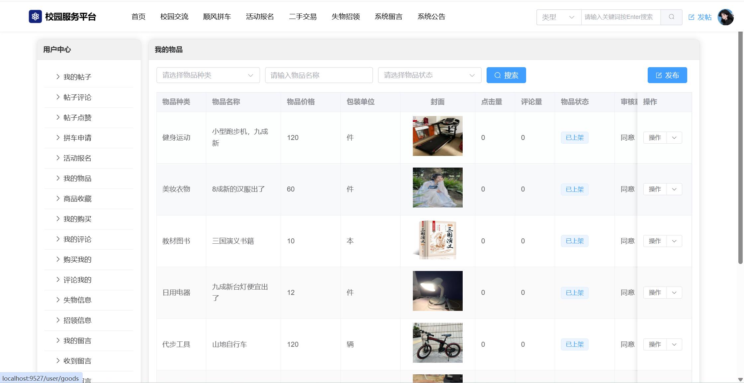Click the campus platform logo icon

pos(35,17)
